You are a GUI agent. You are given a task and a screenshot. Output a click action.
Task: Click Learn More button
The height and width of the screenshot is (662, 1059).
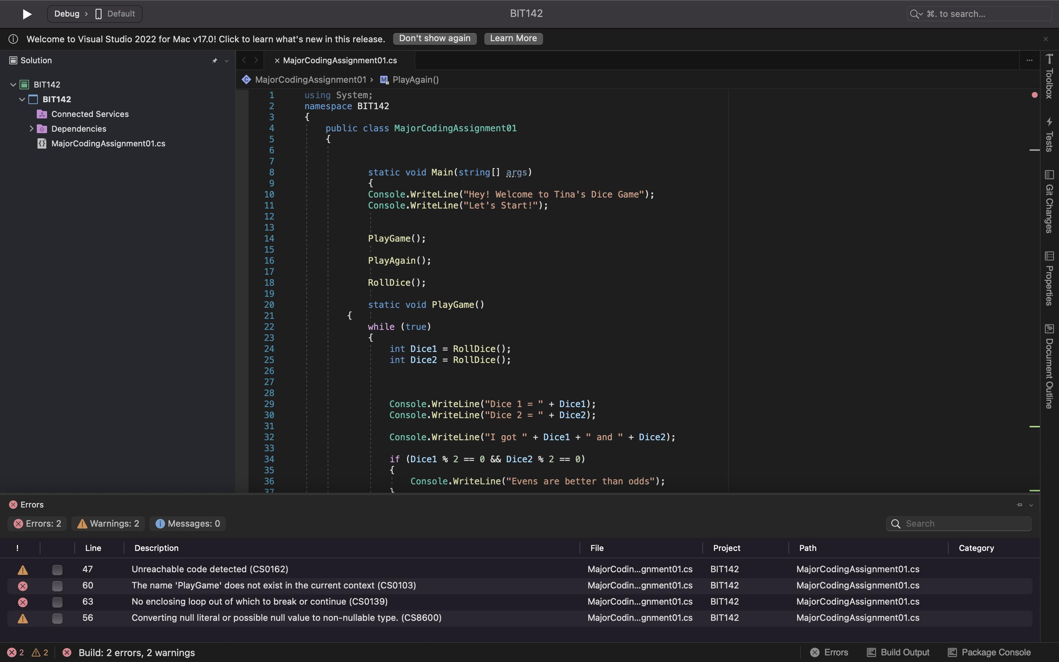[513, 39]
